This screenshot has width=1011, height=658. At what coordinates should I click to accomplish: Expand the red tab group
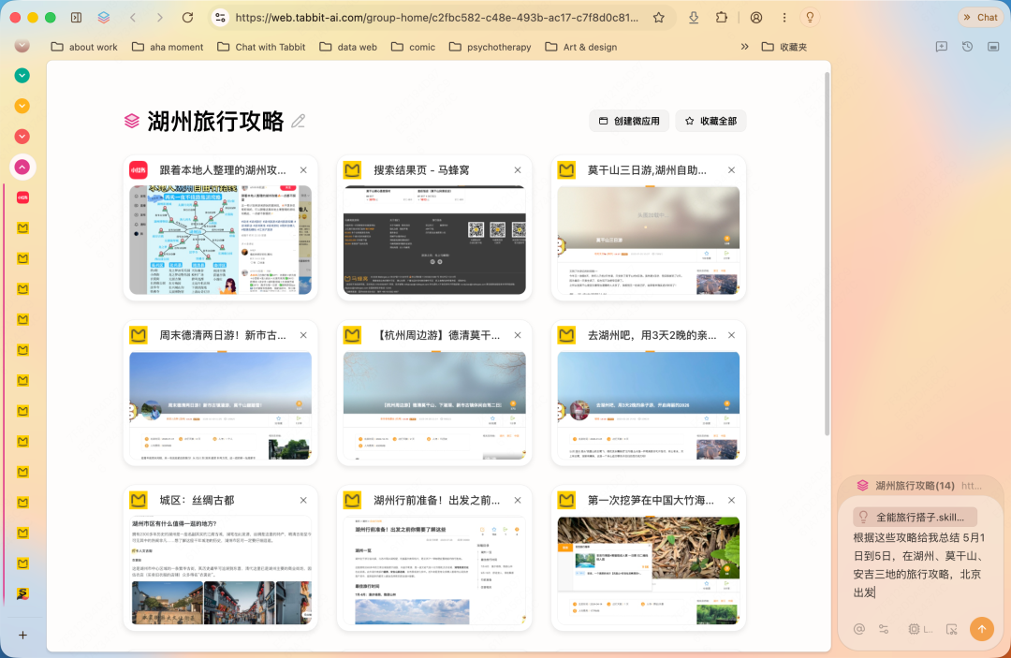[22, 136]
